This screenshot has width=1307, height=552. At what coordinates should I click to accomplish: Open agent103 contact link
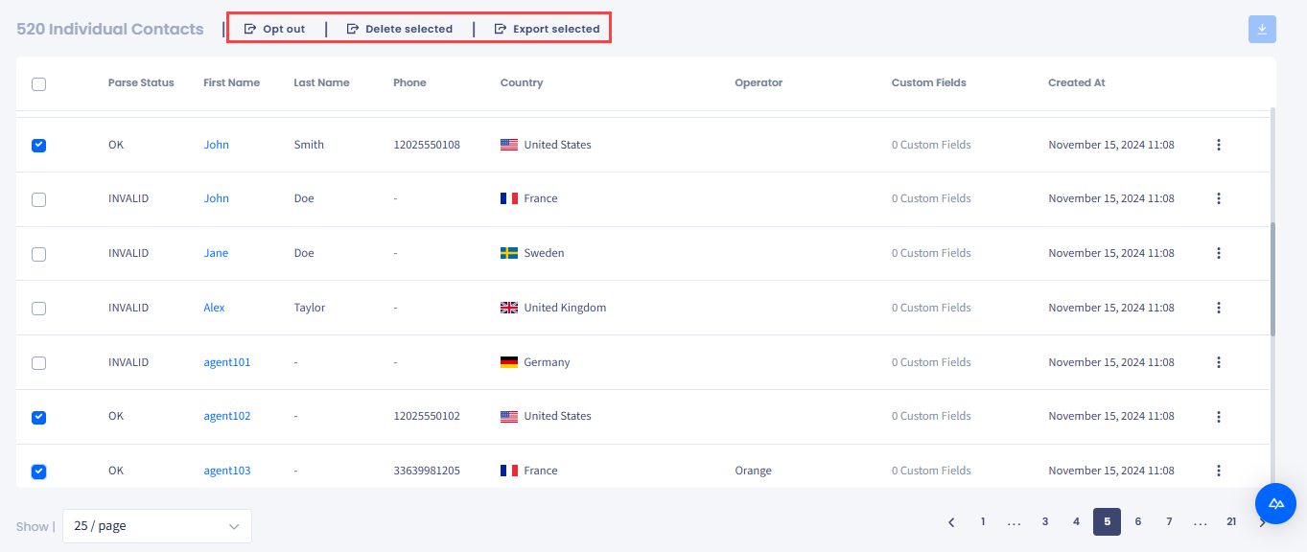click(x=227, y=471)
